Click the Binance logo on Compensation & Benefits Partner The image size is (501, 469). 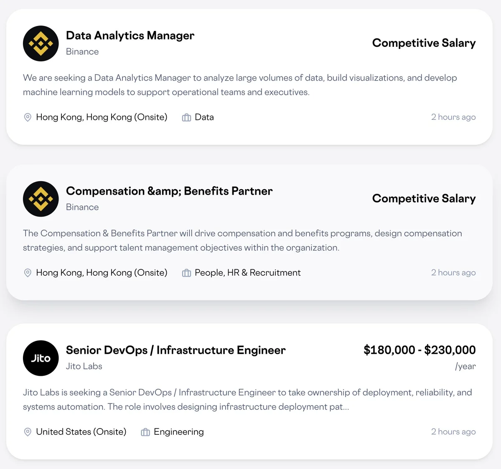[x=41, y=199]
